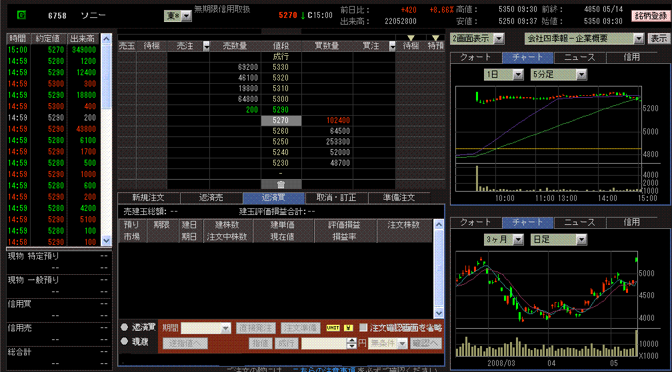Expand the 会社四季報－企業概要 dropdown
The width and height of the screenshot is (672, 372).
tap(638, 39)
